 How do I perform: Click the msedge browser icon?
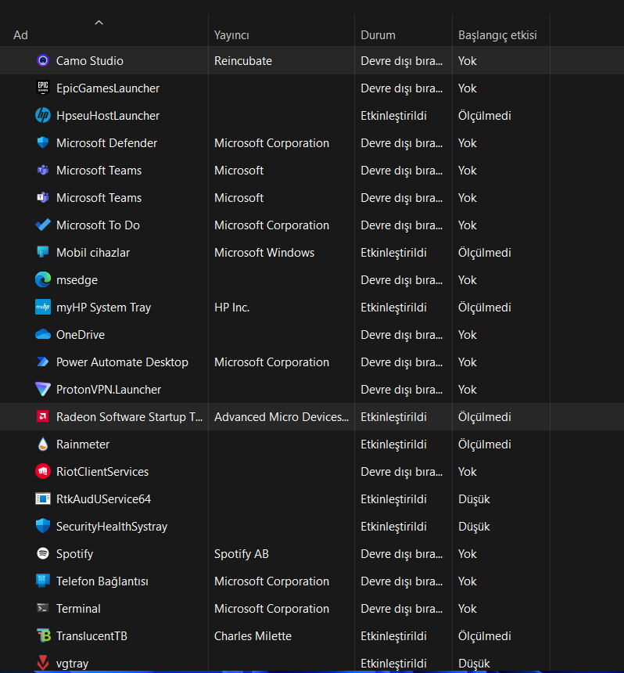point(43,280)
